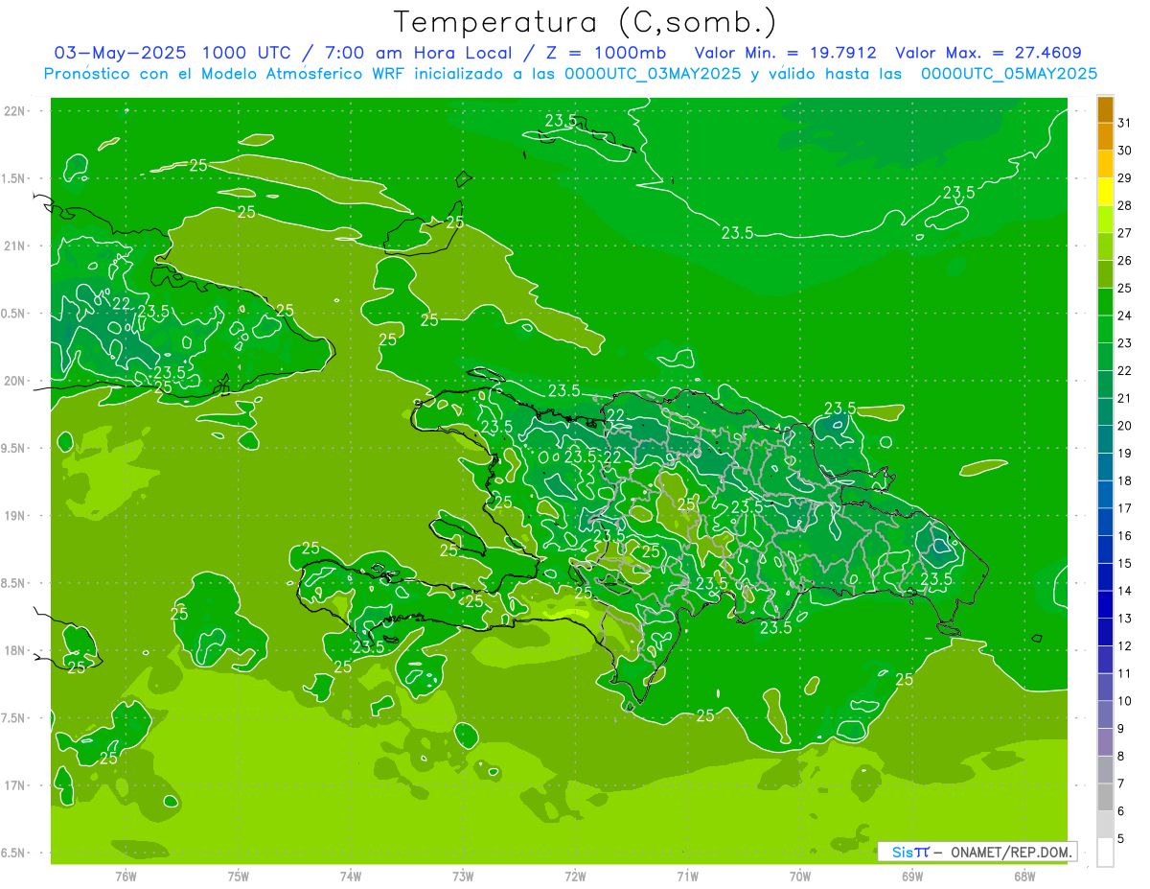Click the legend value 18

[1124, 480]
